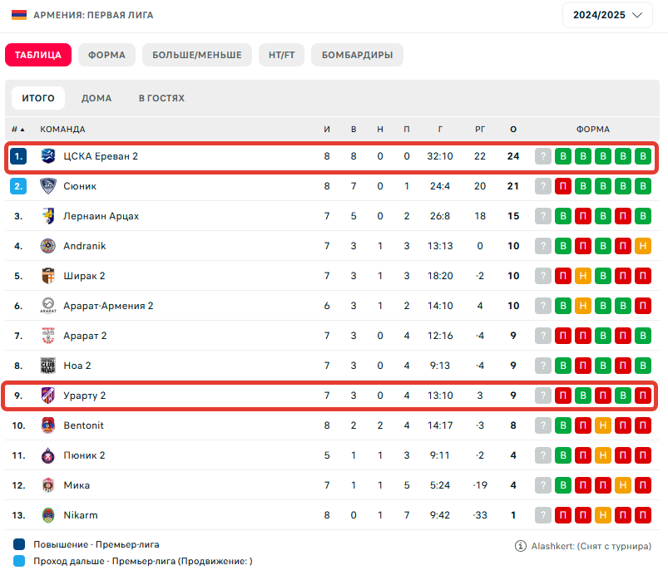Show the В ГОСТЯХ away standings
The image size is (668, 575).
pos(161,98)
